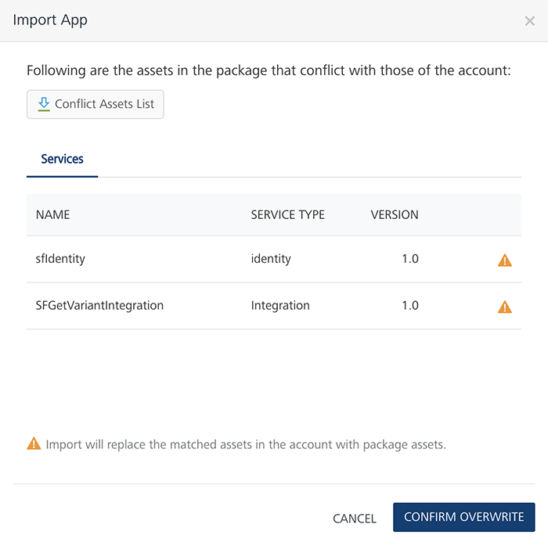The height and width of the screenshot is (553, 548).
Task: Download the Conflict Assets List
Action: click(x=96, y=104)
